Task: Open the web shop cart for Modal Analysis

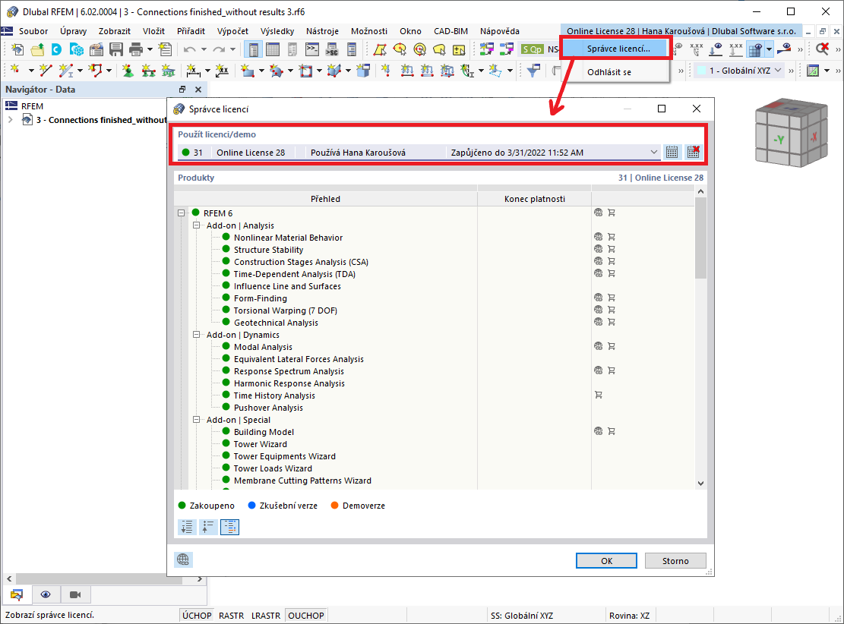Action: pos(612,346)
